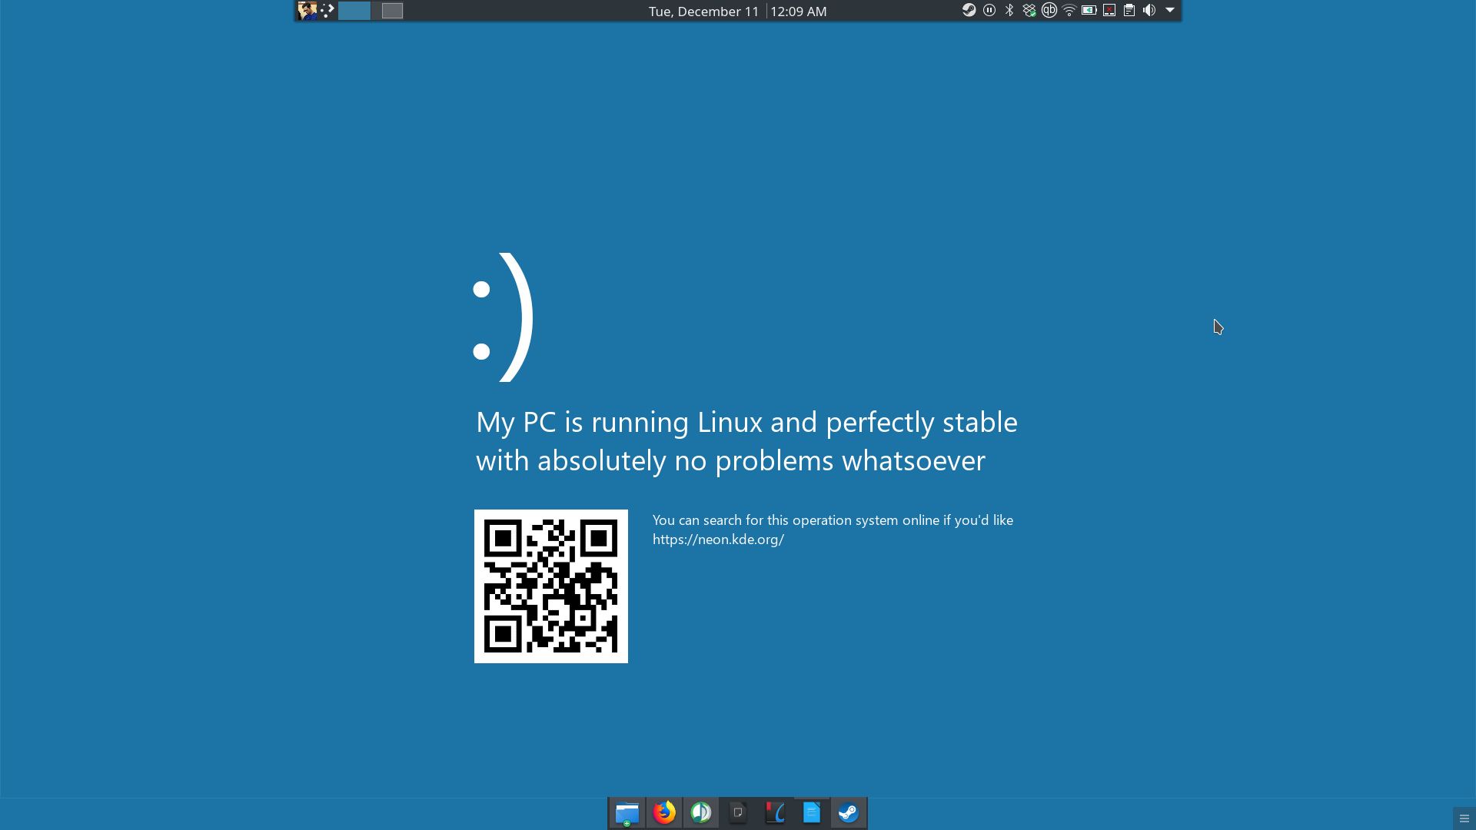Open LibreOffice Writer from the taskbar
The width and height of the screenshot is (1476, 830).
pyautogui.click(x=812, y=812)
